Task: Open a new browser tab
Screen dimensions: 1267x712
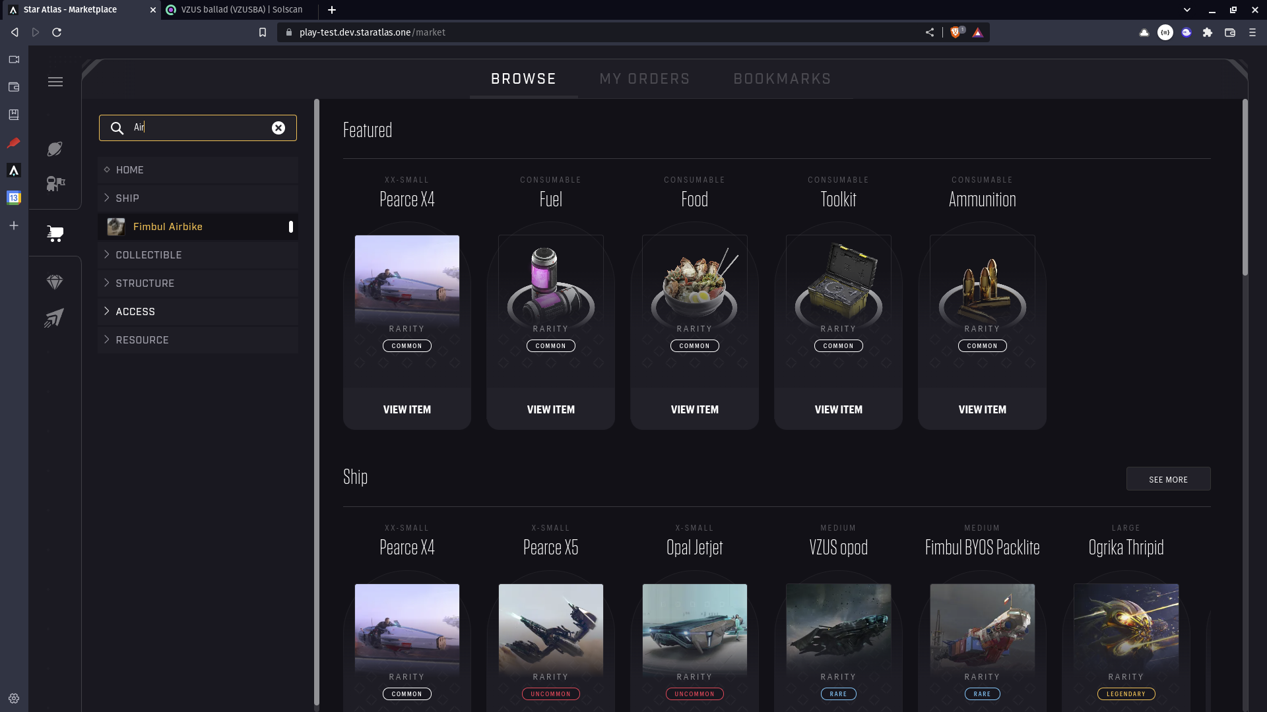Action: tap(332, 10)
